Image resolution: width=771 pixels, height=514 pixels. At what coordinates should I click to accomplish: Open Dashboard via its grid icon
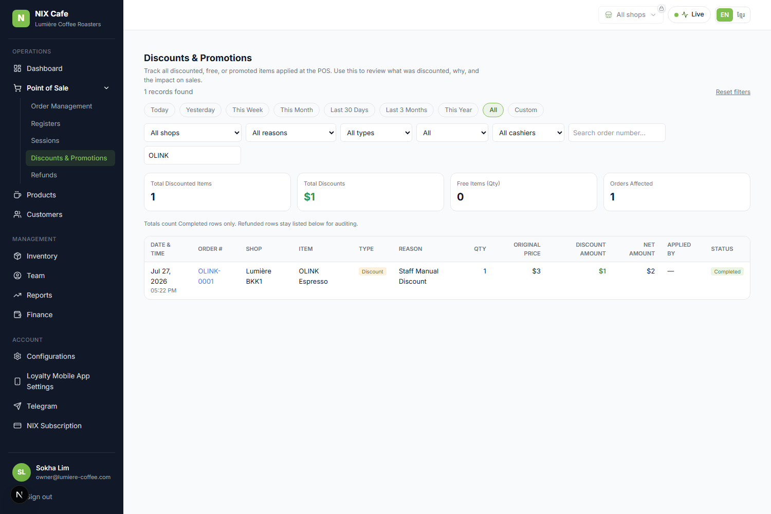17,68
